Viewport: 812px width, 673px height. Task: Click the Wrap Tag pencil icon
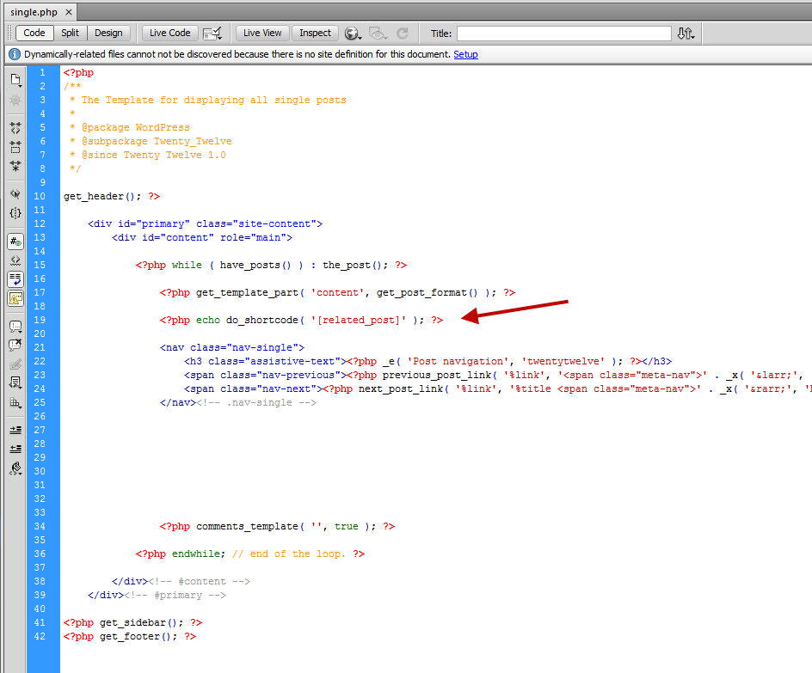coord(15,364)
